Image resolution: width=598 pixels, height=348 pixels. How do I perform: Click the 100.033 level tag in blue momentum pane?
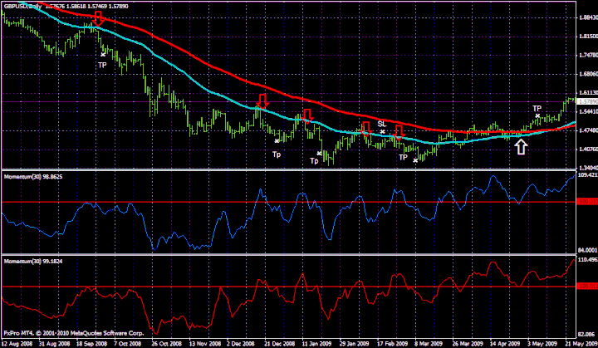(588, 202)
